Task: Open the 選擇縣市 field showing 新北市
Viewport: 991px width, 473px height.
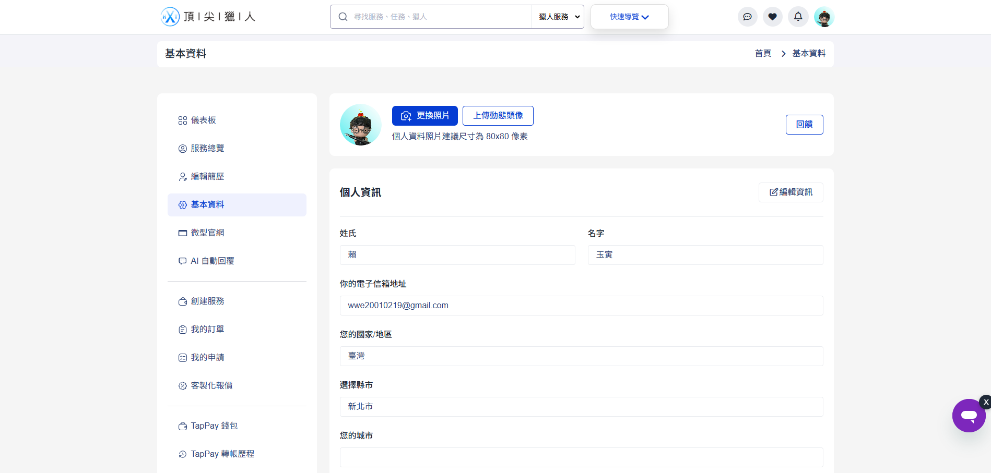Action: tap(581, 407)
